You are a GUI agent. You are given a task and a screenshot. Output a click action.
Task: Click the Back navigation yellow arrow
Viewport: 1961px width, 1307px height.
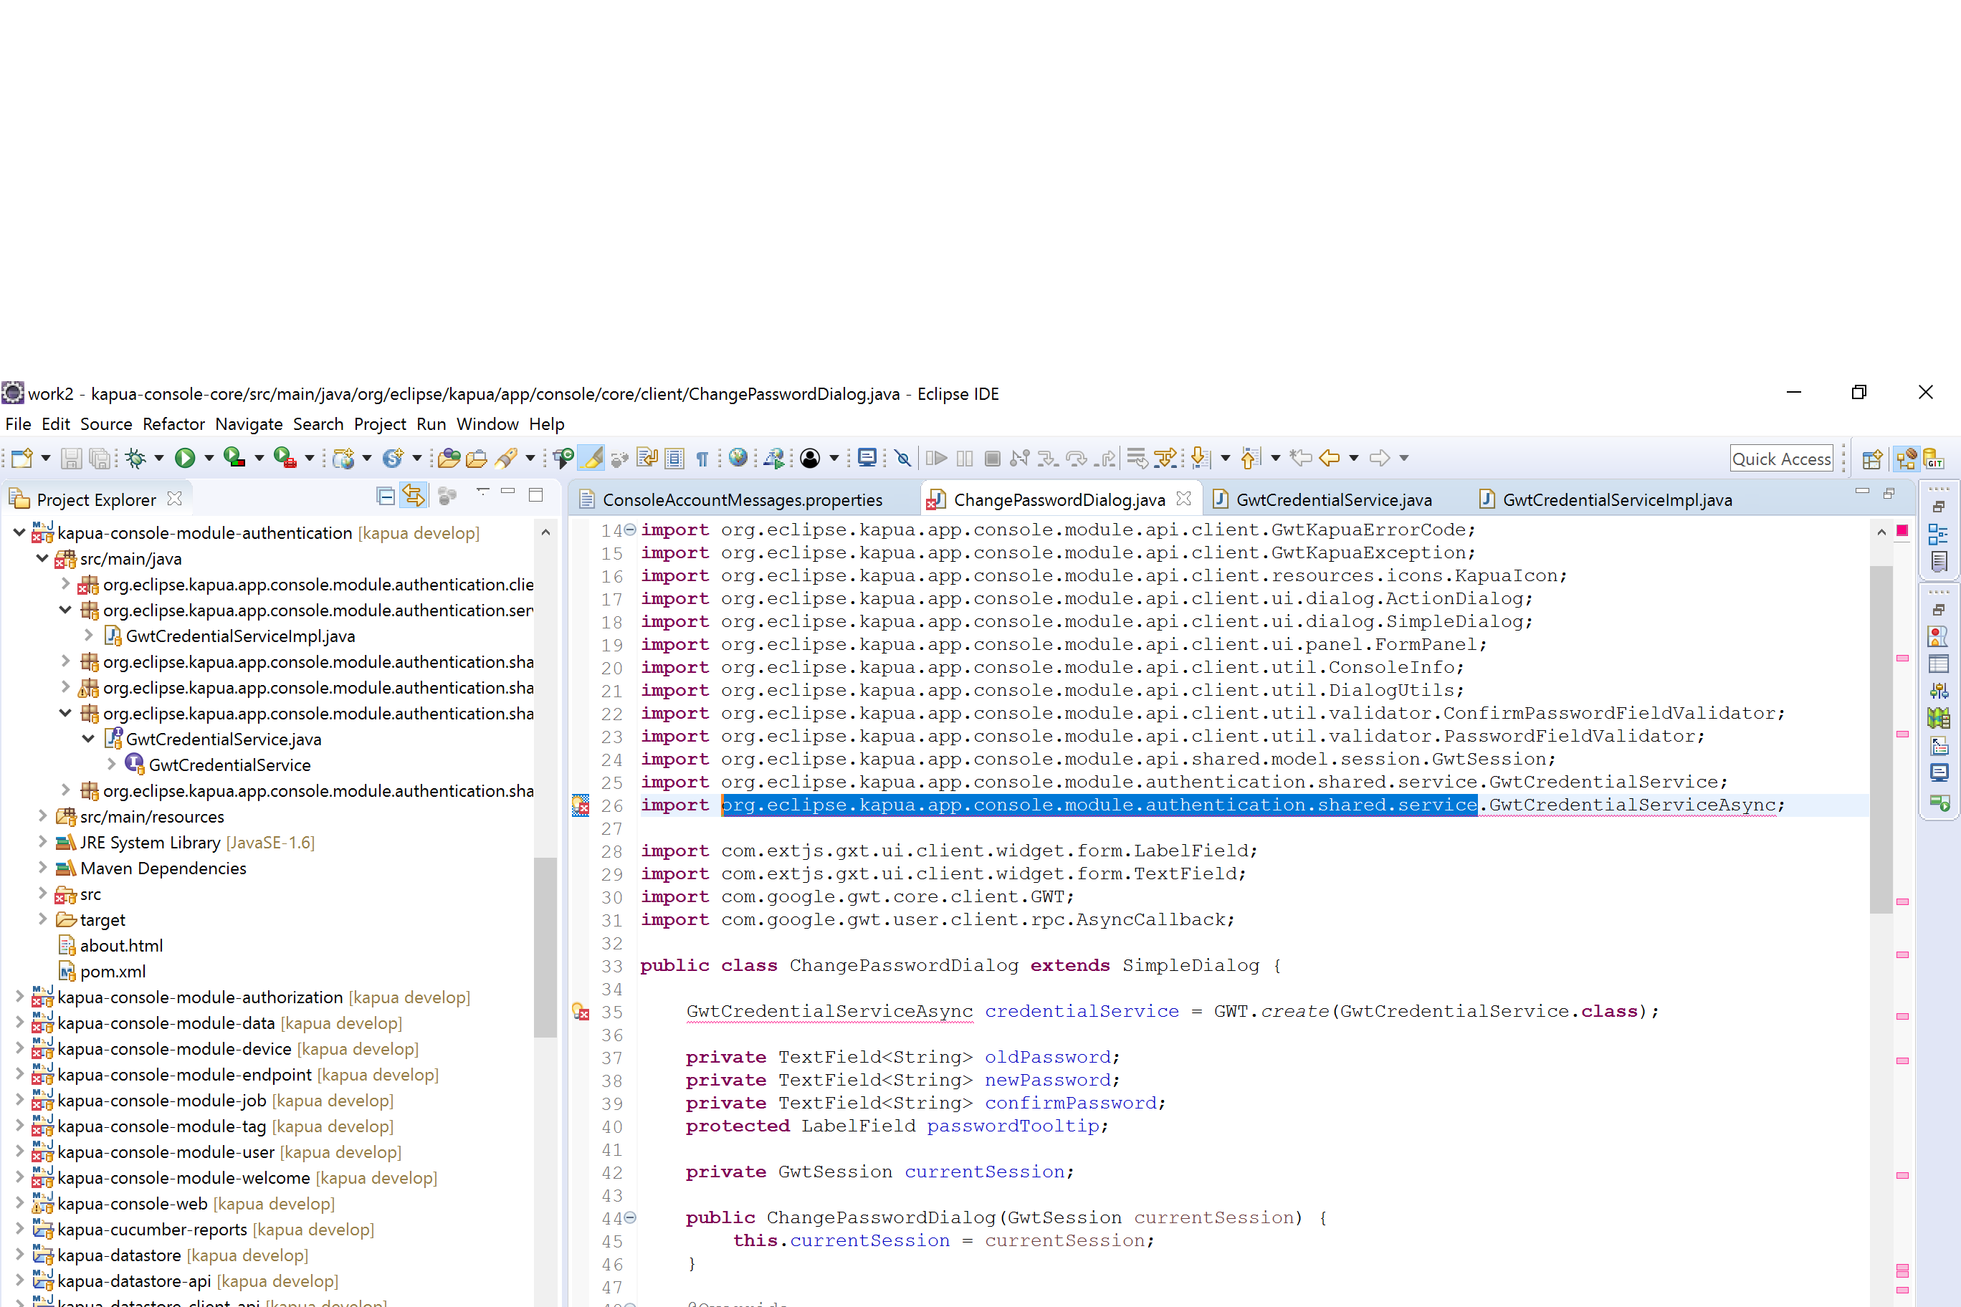pos(1330,458)
